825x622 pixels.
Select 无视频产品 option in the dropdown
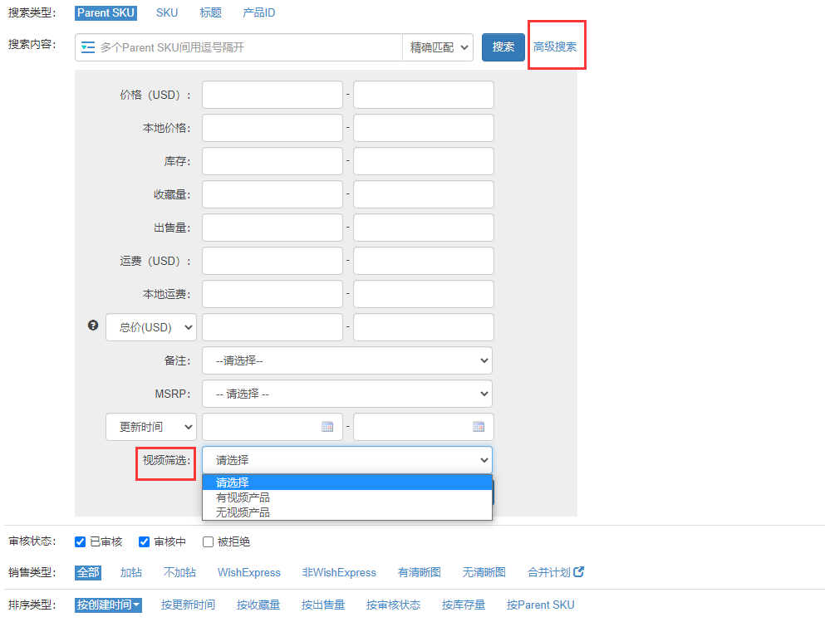coord(243,512)
